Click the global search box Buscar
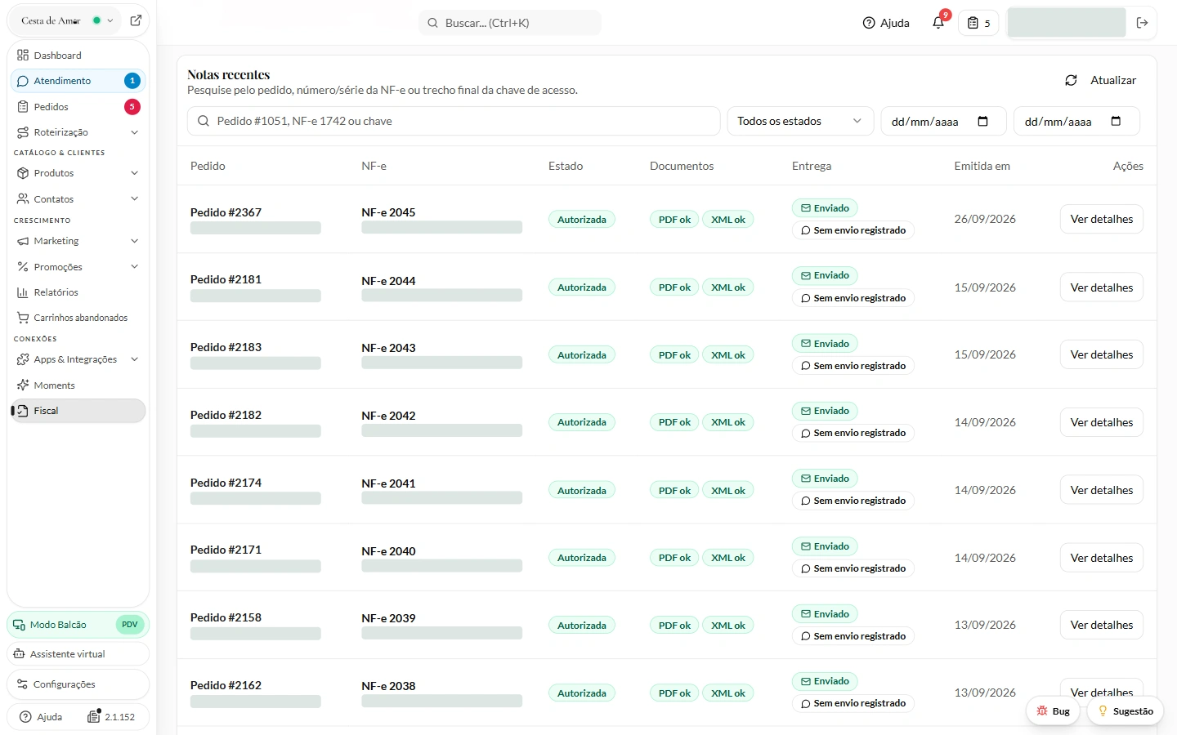Image resolution: width=1177 pixels, height=735 pixels. 510,23
